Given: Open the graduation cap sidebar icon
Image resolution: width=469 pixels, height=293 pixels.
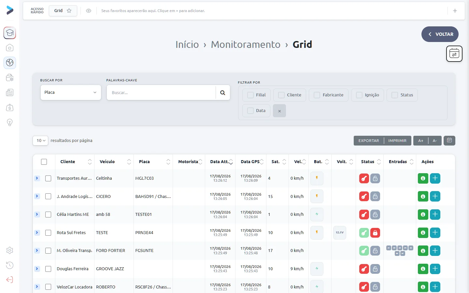Looking at the screenshot, I should [x=10, y=33].
